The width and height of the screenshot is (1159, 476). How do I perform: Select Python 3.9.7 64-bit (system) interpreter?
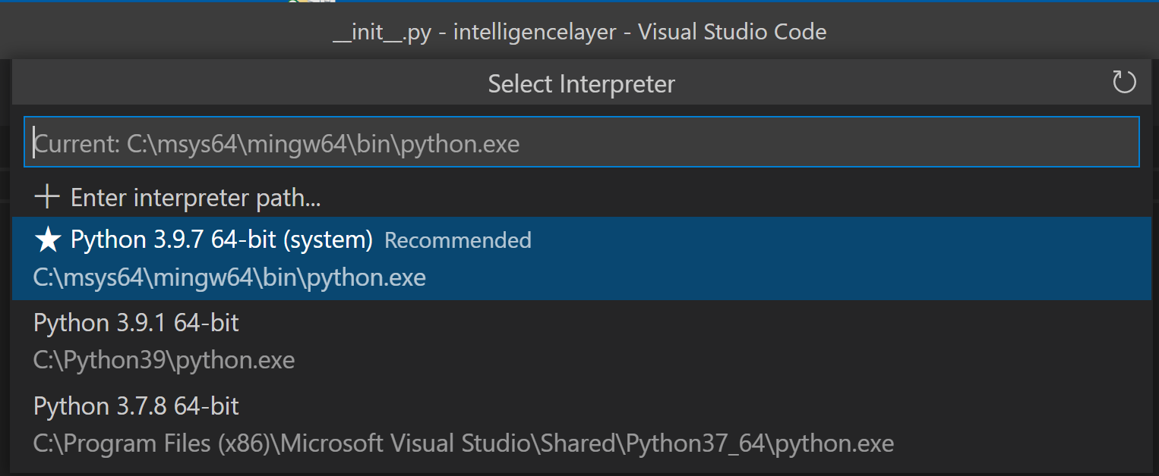582,258
